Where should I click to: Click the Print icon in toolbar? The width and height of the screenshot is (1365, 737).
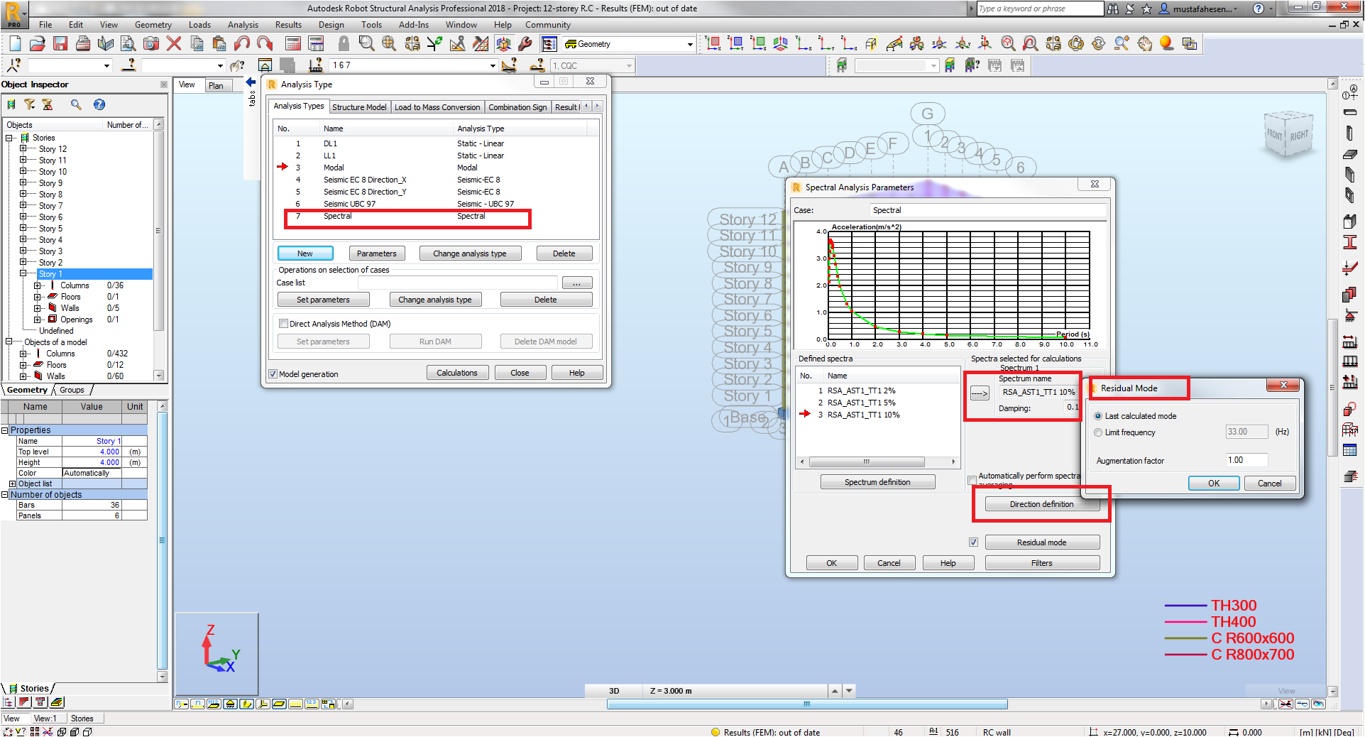coord(83,44)
